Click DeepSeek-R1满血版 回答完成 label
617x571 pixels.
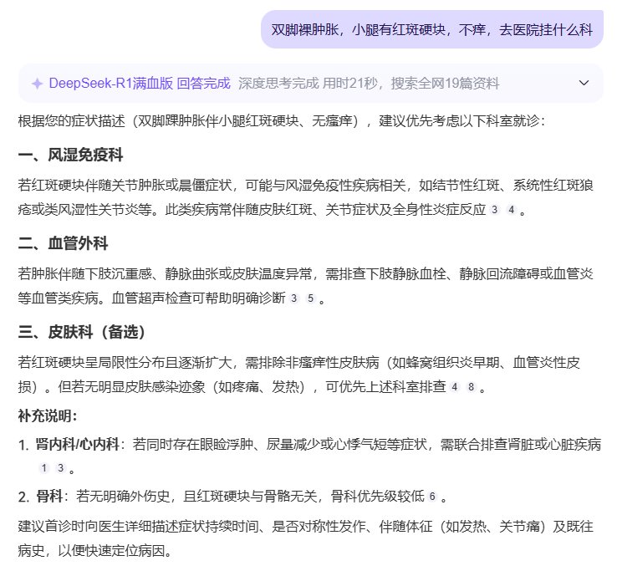point(140,84)
